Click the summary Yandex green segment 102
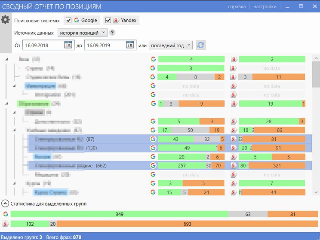The width and height of the screenshot is (320, 240). (x=30, y=224)
